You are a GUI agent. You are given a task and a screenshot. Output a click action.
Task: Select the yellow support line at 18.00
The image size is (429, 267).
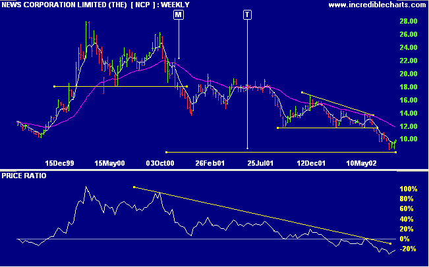[121, 87]
